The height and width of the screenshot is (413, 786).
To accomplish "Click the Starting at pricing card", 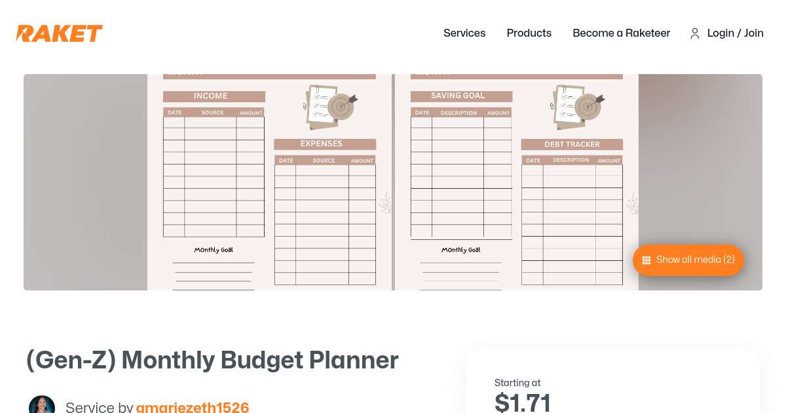I will [x=612, y=383].
